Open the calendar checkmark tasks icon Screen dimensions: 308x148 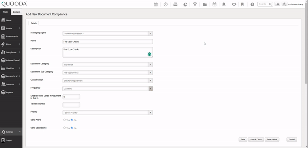coord(214,4)
